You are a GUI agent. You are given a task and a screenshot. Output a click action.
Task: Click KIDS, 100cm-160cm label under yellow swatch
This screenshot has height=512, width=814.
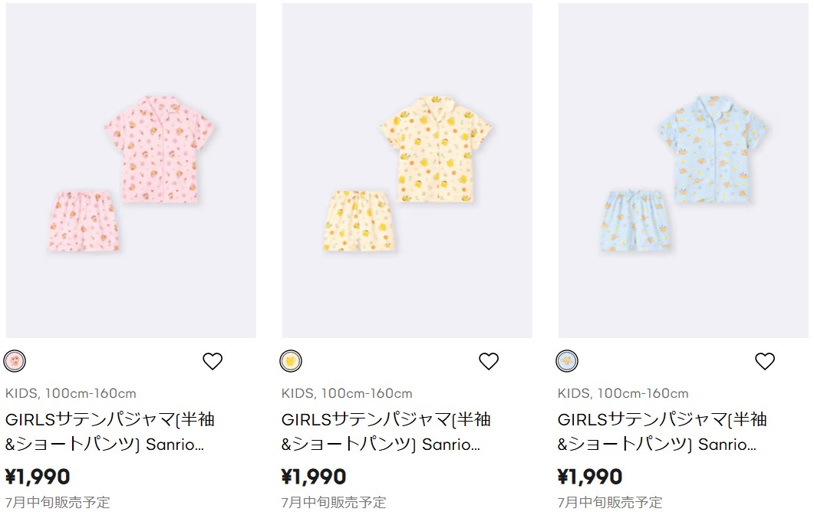[347, 393]
